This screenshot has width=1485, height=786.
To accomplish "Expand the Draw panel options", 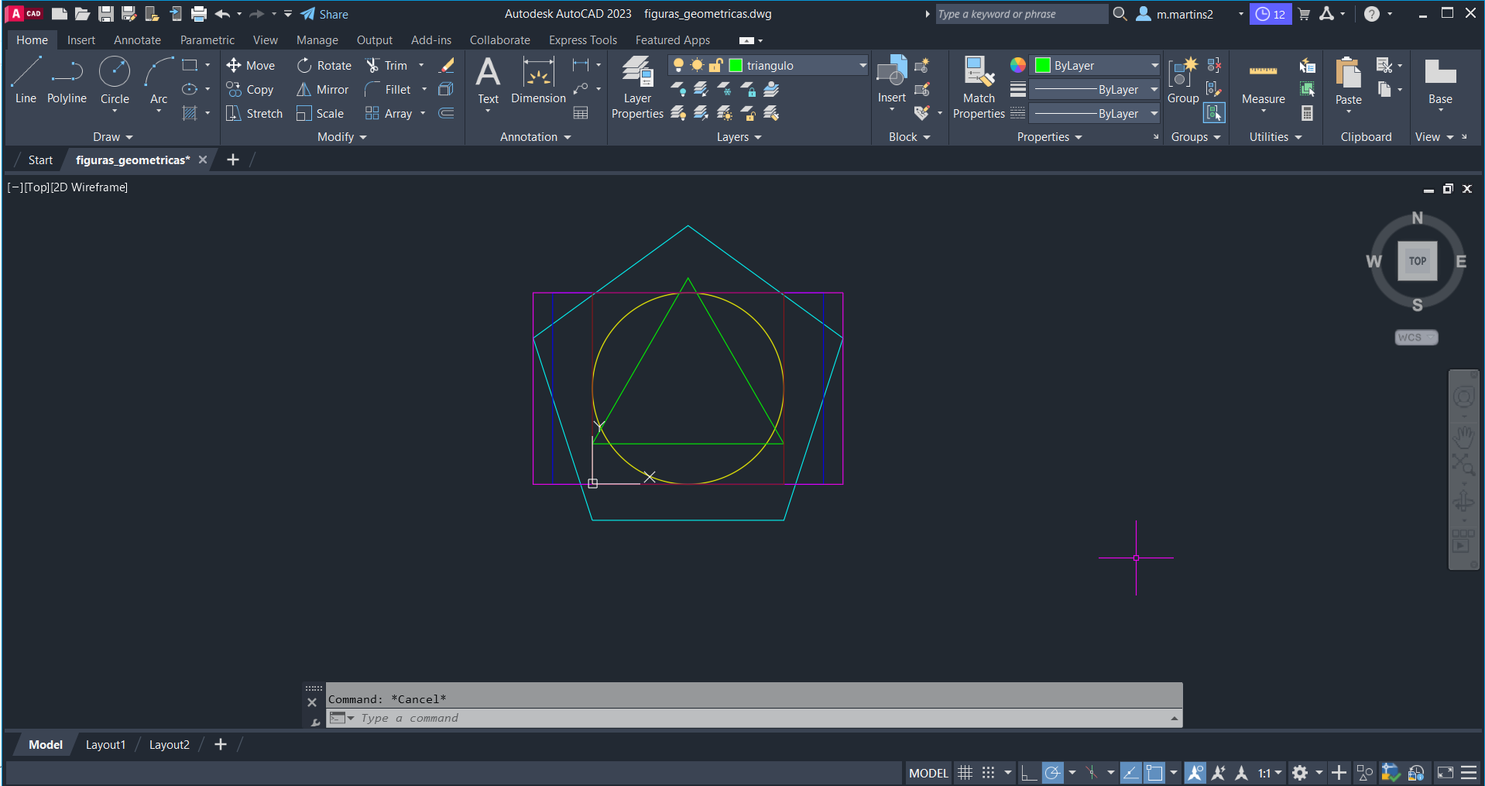I will click(113, 137).
